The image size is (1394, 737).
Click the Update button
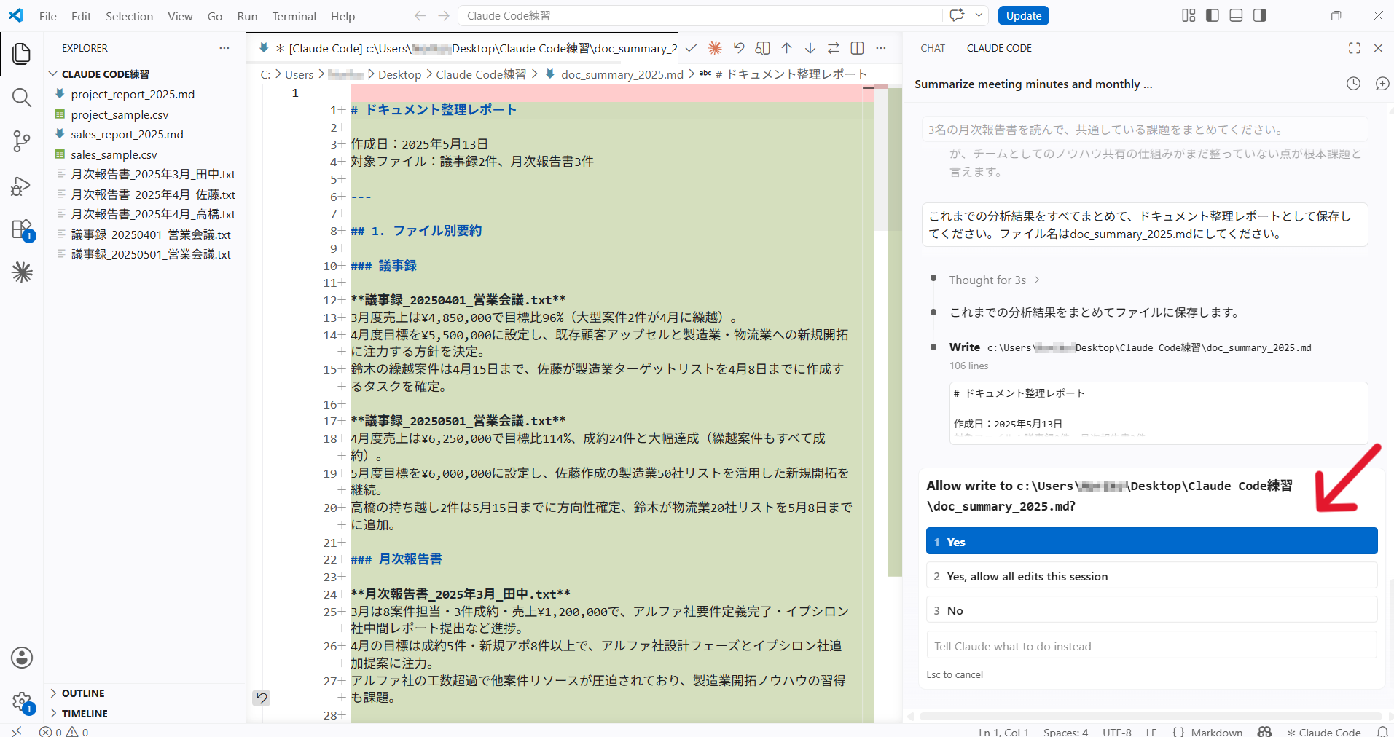coord(1023,16)
